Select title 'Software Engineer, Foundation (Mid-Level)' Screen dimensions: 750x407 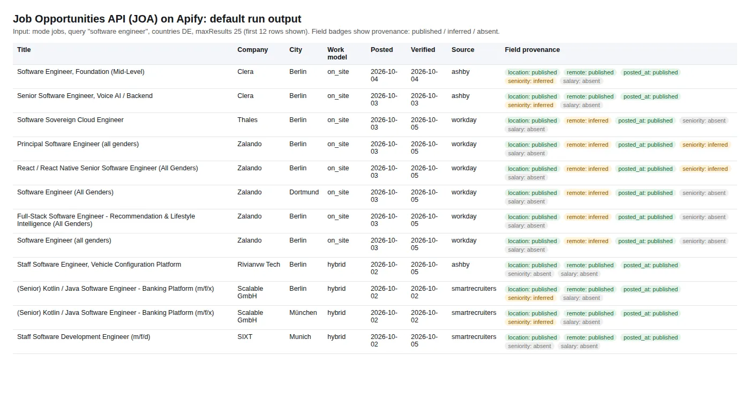(x=81, y=72)
